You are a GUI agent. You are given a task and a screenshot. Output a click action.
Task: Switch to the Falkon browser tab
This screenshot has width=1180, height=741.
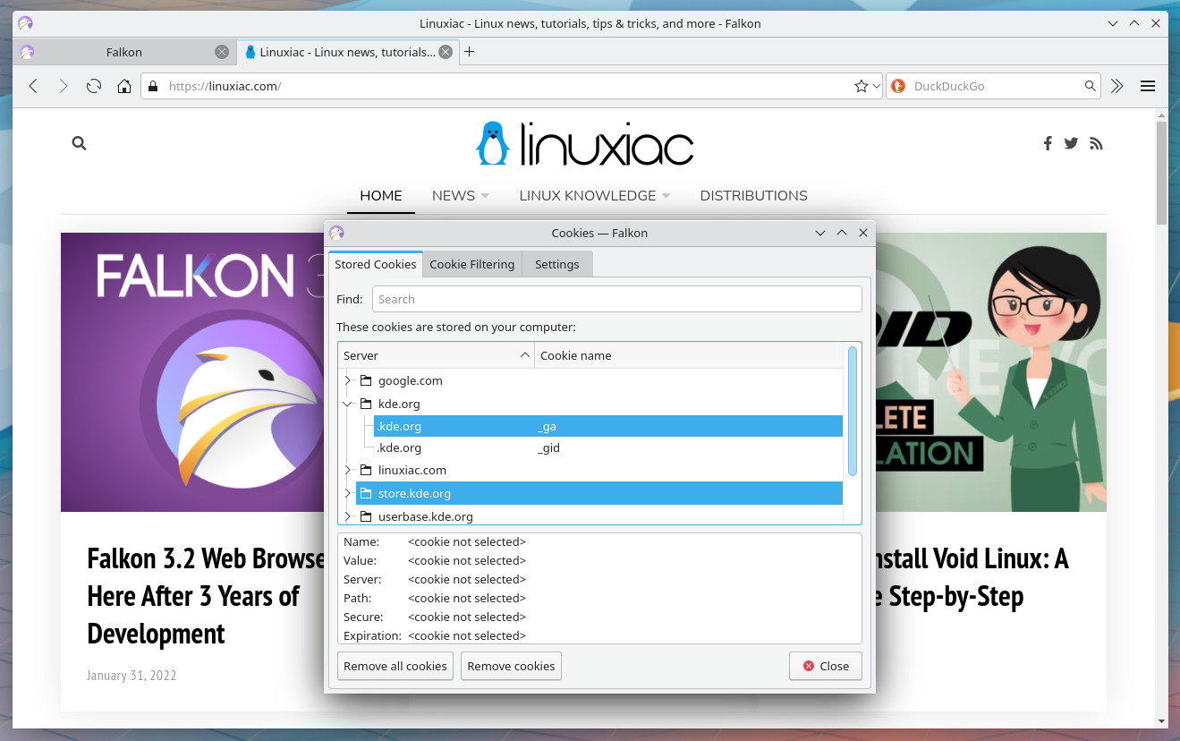pos(124,52)
